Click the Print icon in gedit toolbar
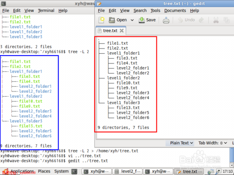Screen dimensions: 234x175 click(x=166, y=20)
